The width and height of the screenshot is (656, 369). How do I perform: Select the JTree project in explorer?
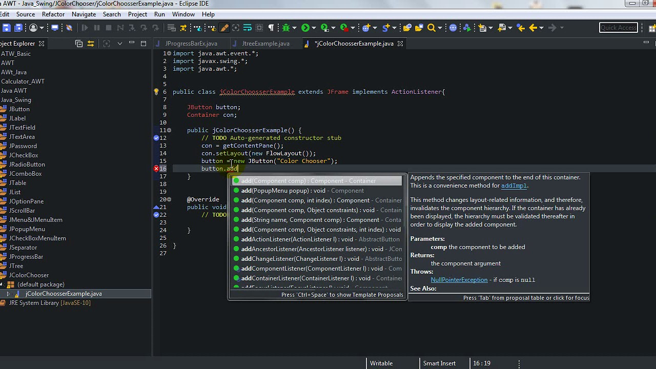(16, 266)
